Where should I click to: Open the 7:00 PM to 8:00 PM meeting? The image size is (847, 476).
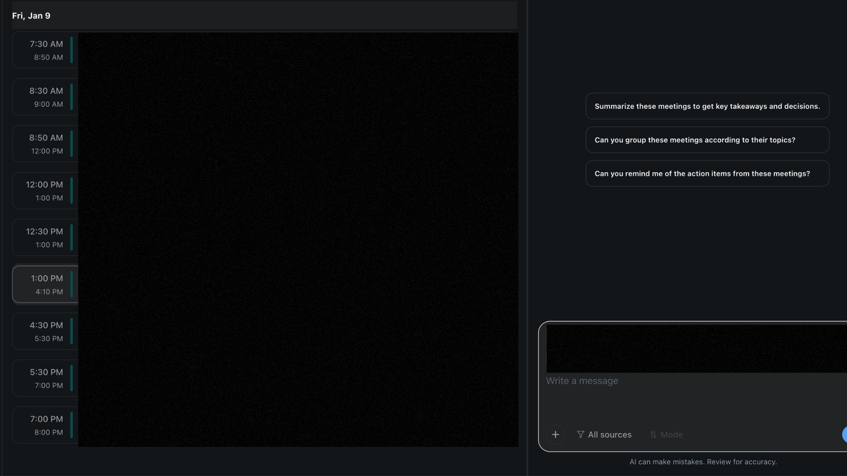(x=46, y=425)
